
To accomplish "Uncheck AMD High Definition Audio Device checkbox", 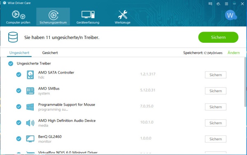I will [x=19, y=123].
